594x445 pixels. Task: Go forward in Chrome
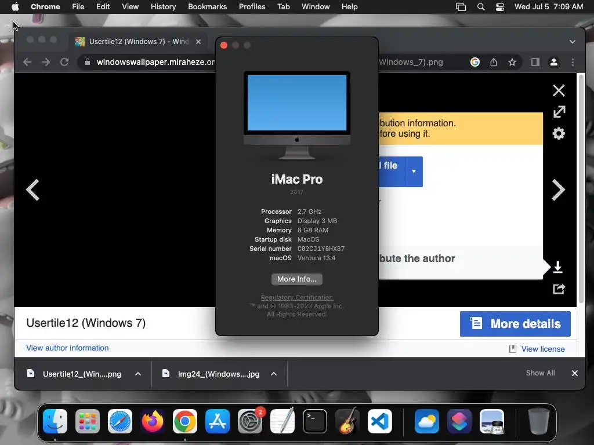click(x=46, y=62)
